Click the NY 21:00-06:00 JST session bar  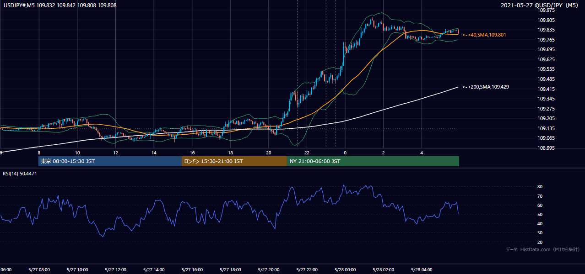click(373, 161)
